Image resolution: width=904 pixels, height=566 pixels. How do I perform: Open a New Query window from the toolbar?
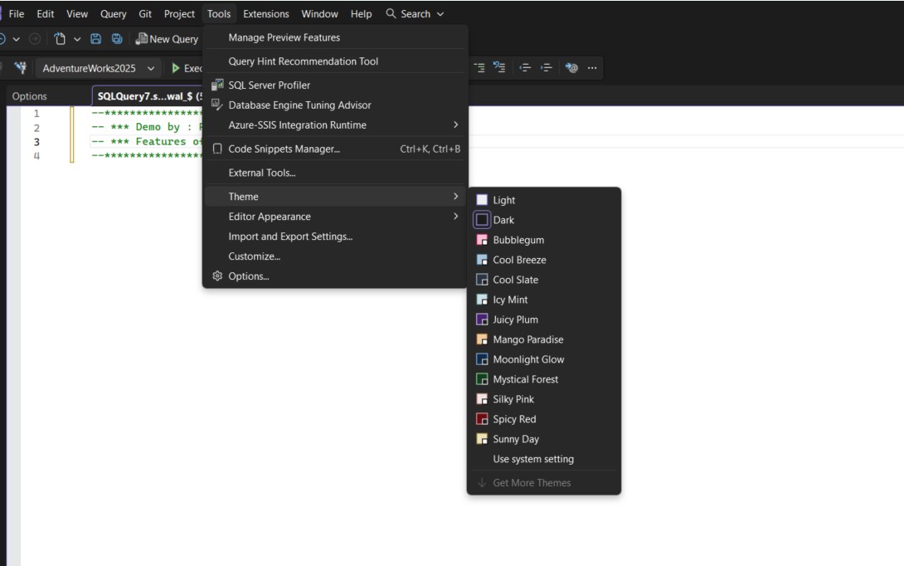click(168, 38)
